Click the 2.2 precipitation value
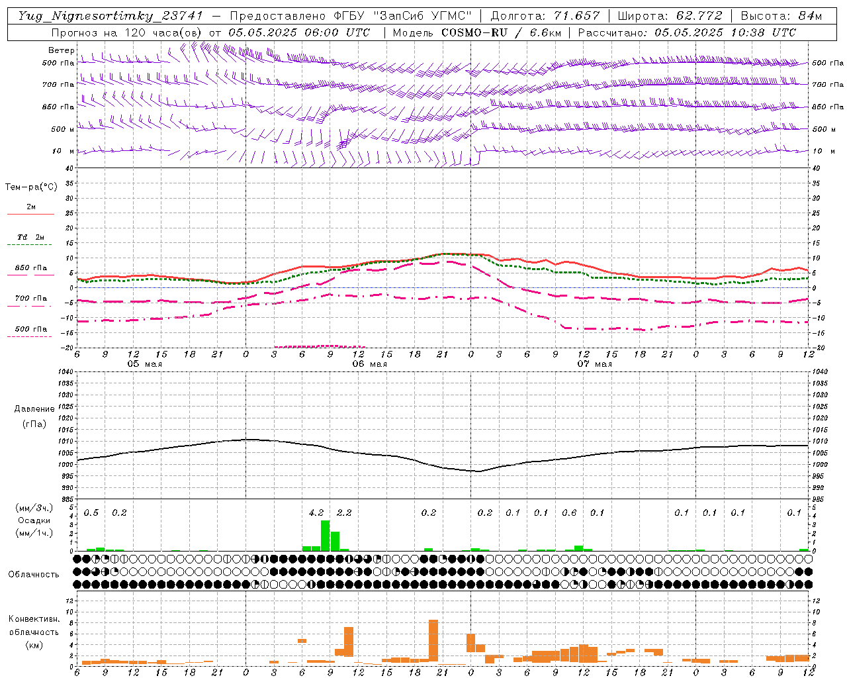Viewport: 847px width, 678px height. click(x=344, y=512)
